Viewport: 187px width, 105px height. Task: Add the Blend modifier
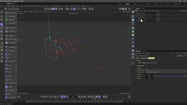click(x=11, y=76)
